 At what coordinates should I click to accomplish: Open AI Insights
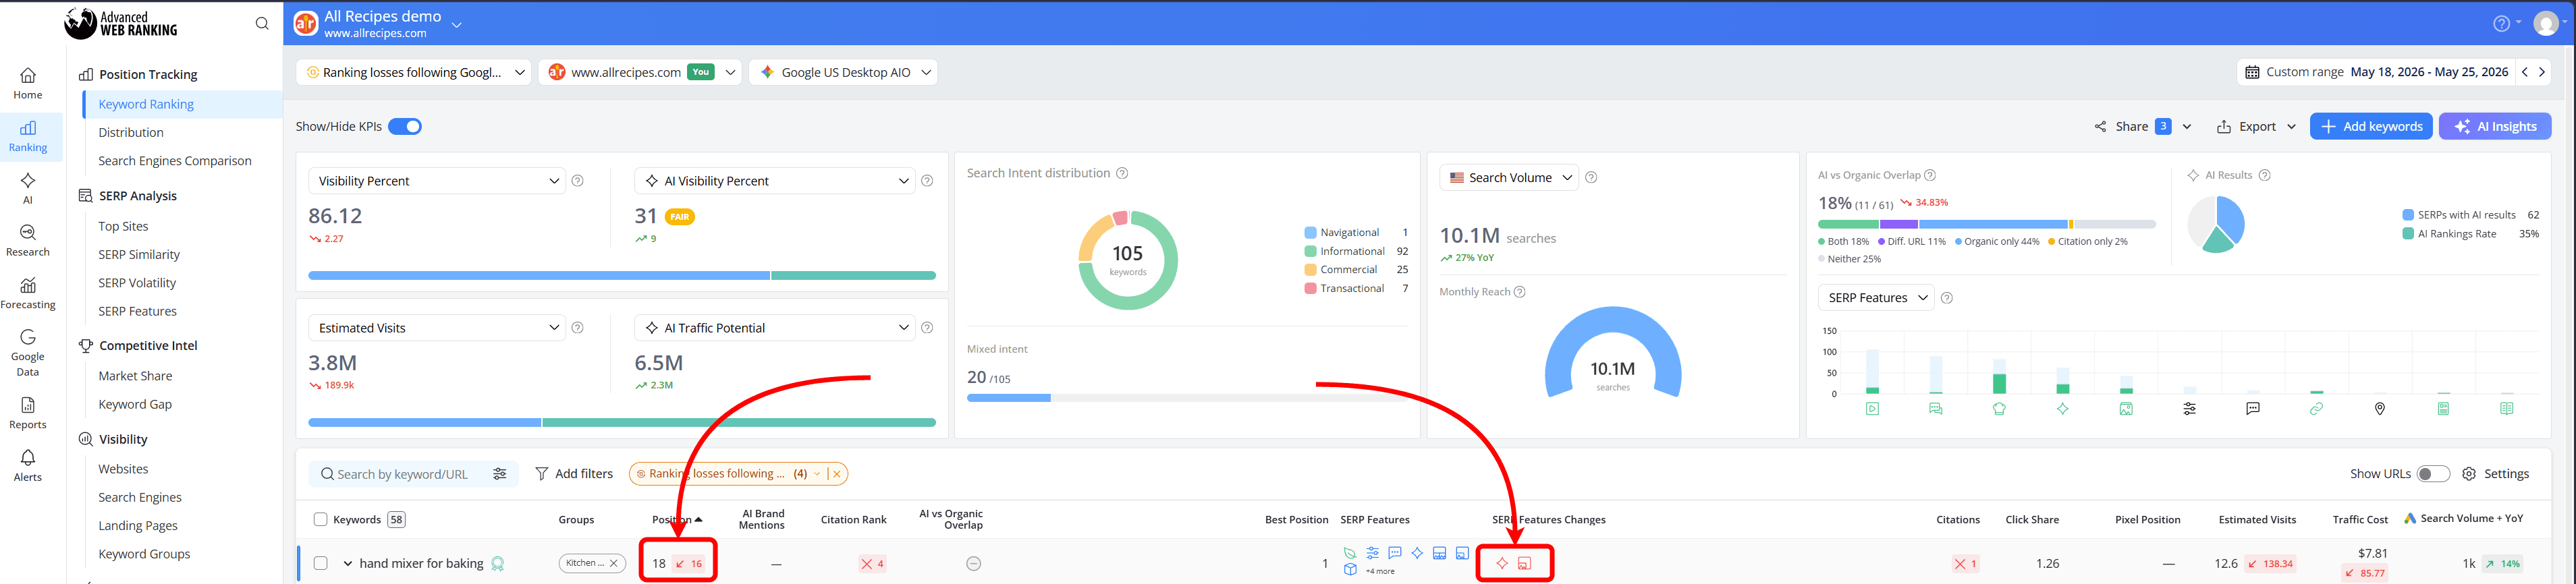click(2495, 127)
